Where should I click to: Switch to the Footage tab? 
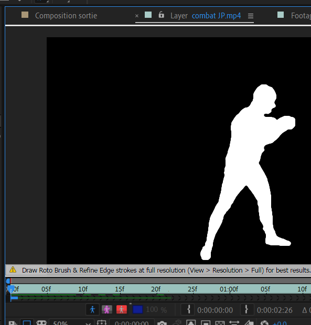tap(301, 16)
